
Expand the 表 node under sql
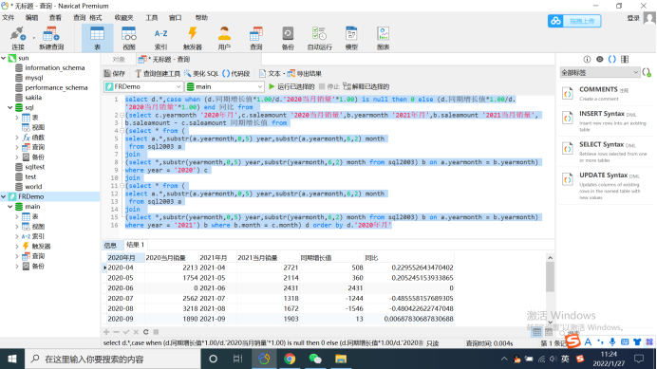click(17, 118)
